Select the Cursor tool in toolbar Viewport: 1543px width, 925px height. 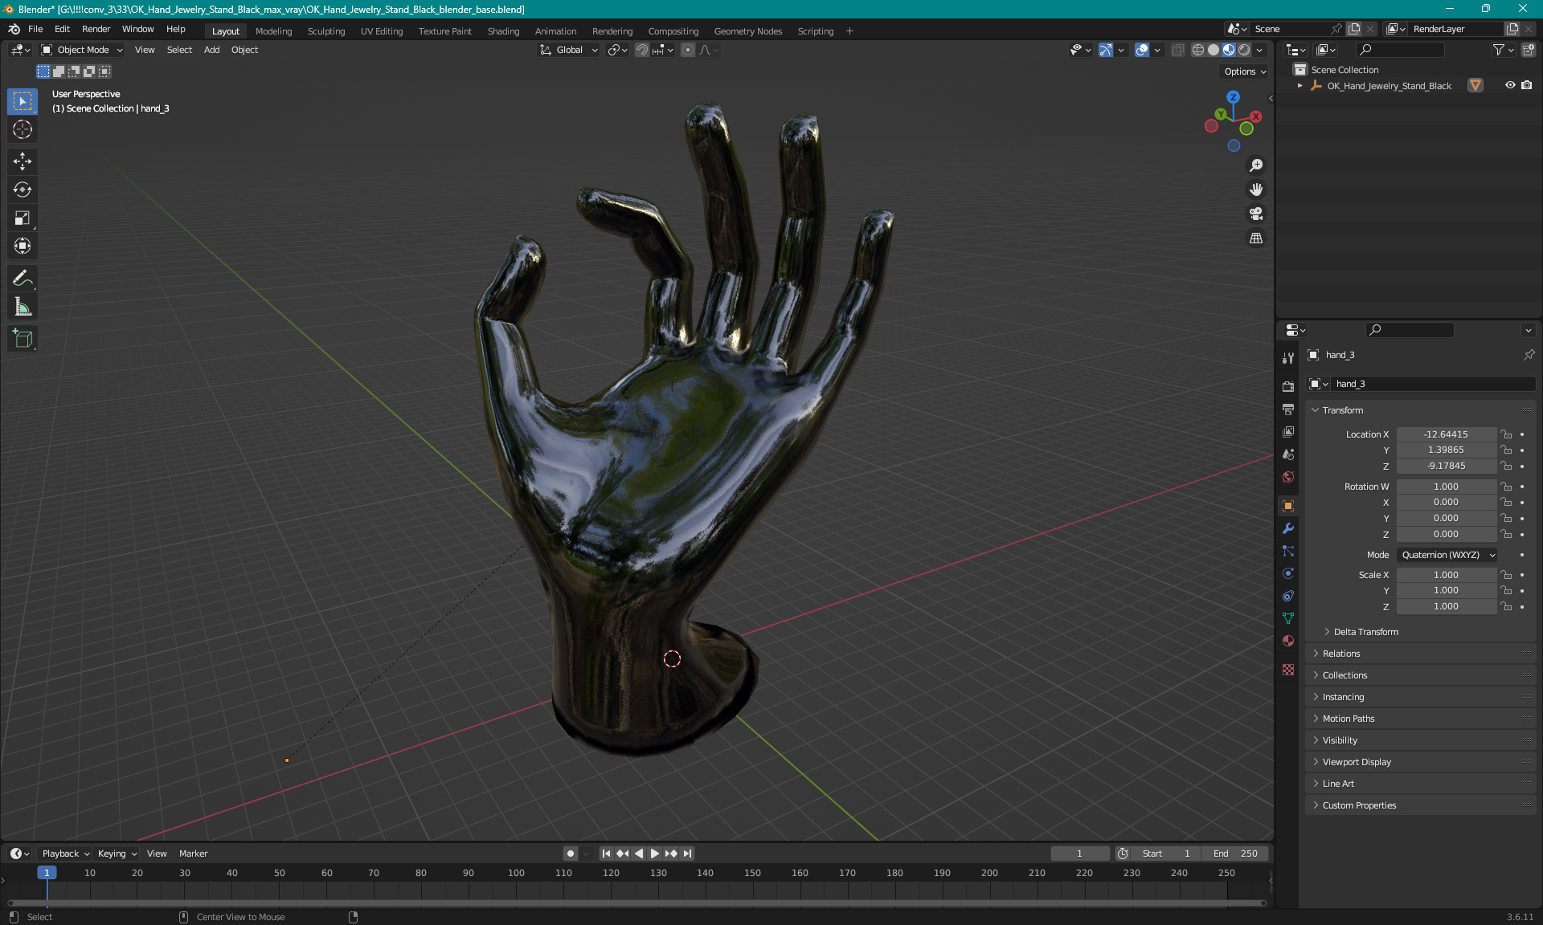point(23,129)
